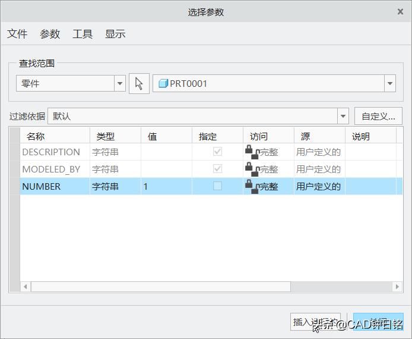Click 字符串 type cell in DESCRIPTION row
Viewport: 412px width, 339px height.
(x=115, y=152)
